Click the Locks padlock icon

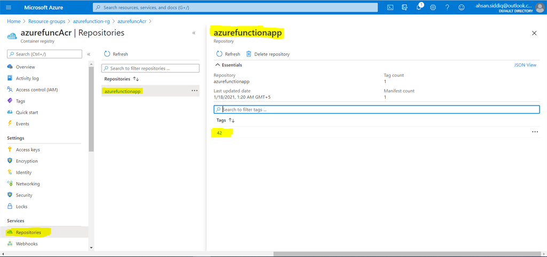pyautogui.click(x=10, y=206)
